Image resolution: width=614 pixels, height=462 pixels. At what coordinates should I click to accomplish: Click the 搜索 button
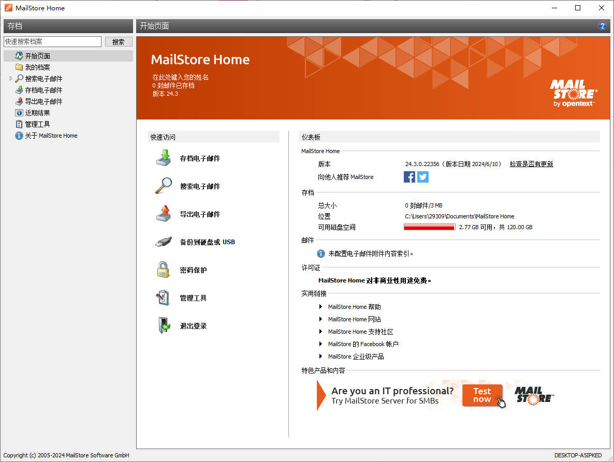(118, 41)
